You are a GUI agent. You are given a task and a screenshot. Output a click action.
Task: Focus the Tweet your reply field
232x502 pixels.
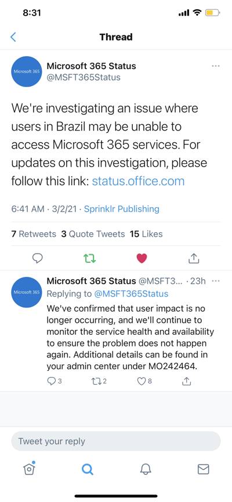point(116,441)
